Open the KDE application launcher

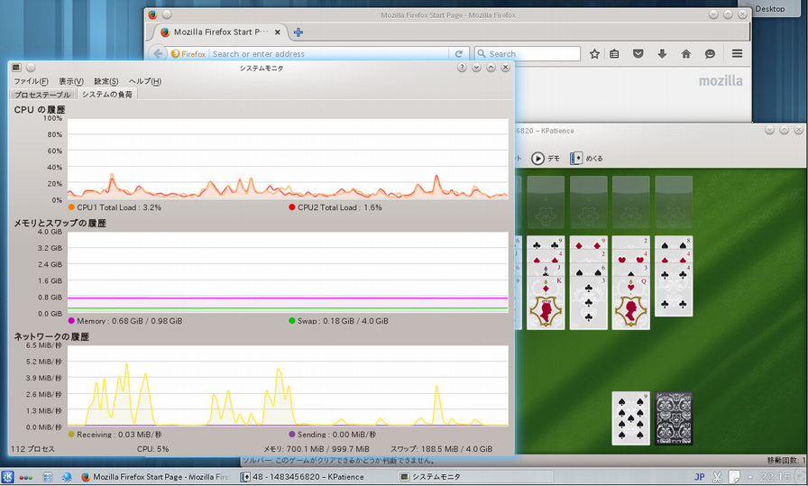point(8,477)
